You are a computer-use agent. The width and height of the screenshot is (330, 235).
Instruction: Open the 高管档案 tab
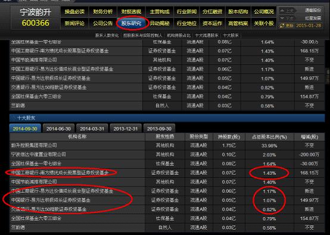click(238, 23)
